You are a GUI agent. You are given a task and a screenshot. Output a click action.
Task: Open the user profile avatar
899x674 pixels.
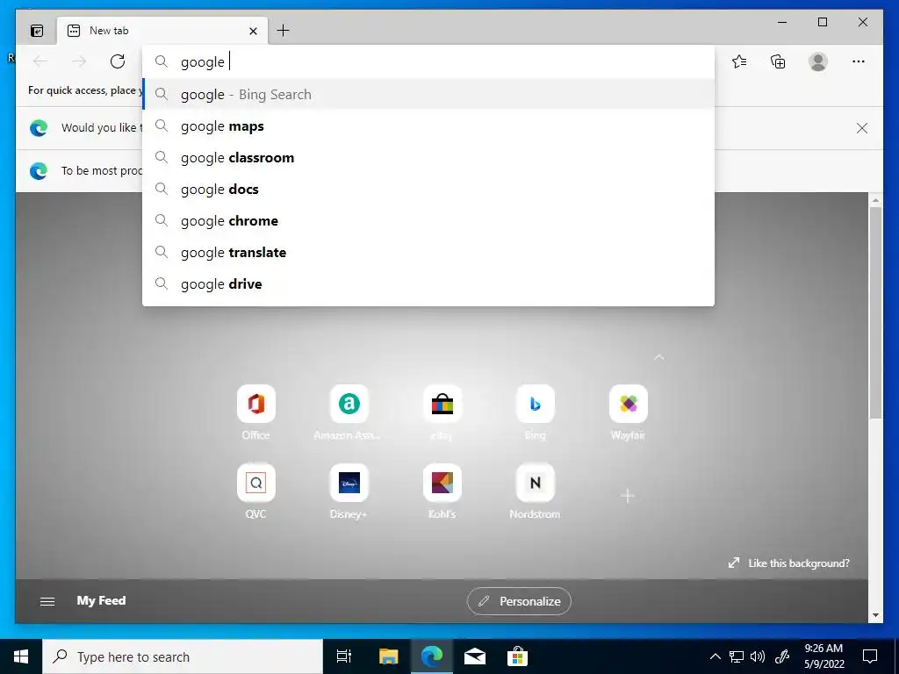pyautogui.click(x=817, y=61)
